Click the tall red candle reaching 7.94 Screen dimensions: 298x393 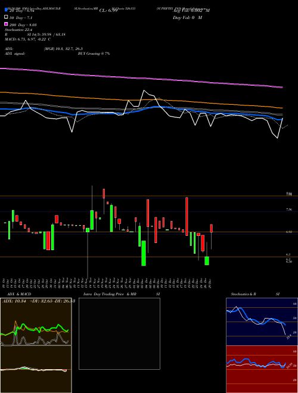pyautogui.click(x=187, y=216)
